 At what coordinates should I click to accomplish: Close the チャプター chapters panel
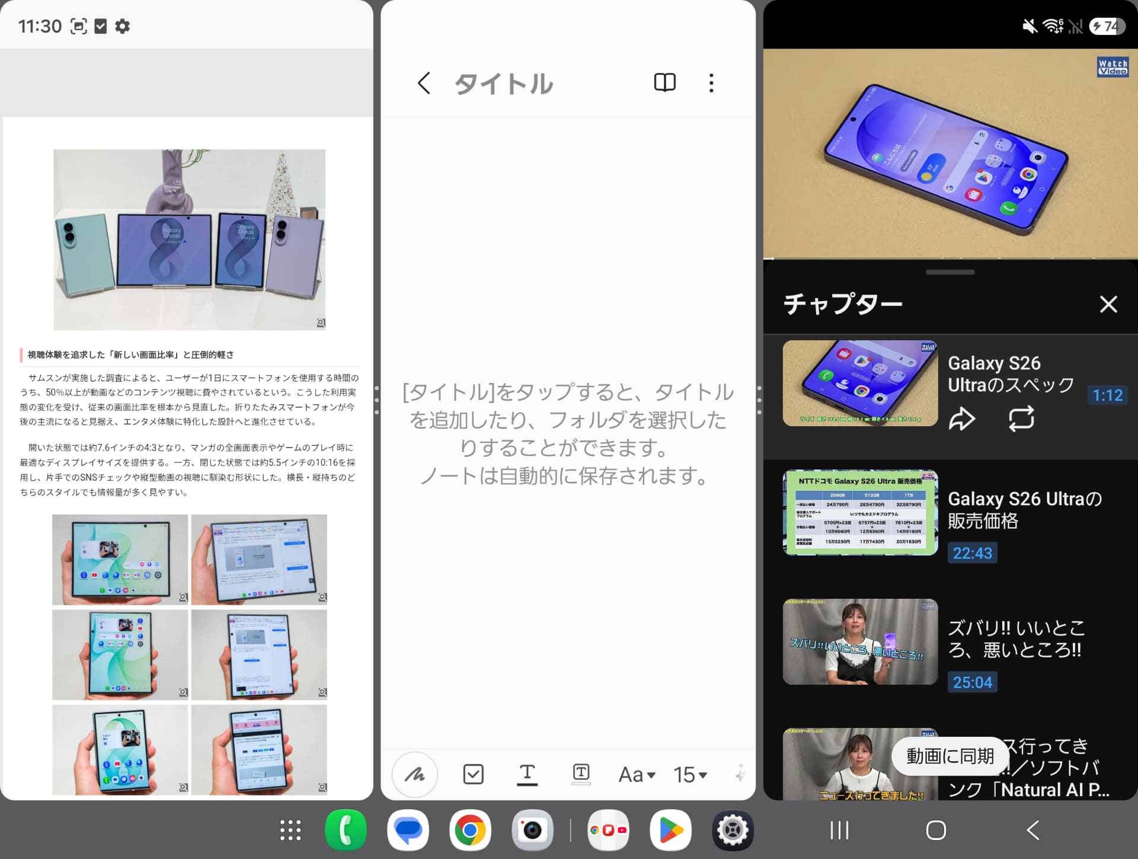coord(1108,304)
